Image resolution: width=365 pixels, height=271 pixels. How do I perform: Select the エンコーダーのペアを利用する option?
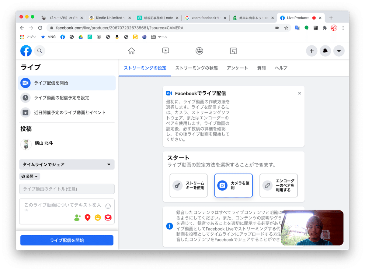278,185
